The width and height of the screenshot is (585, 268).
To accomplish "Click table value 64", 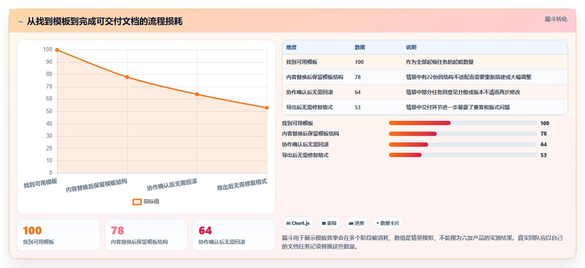I will 358,92.
